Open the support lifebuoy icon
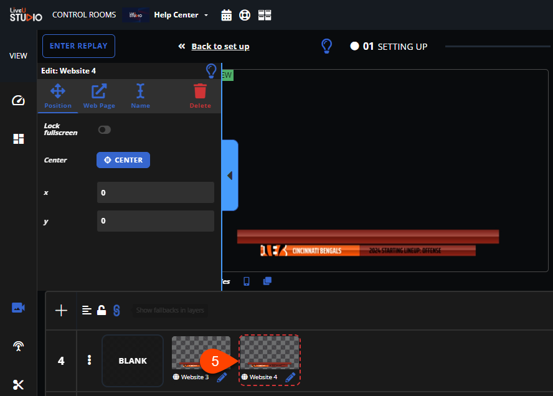Screen dimensions: 553x396 (245, 15)
